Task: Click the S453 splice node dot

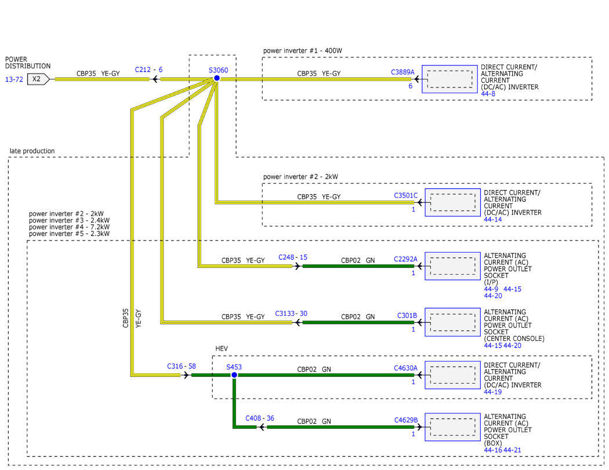Action: coord(234,375)
